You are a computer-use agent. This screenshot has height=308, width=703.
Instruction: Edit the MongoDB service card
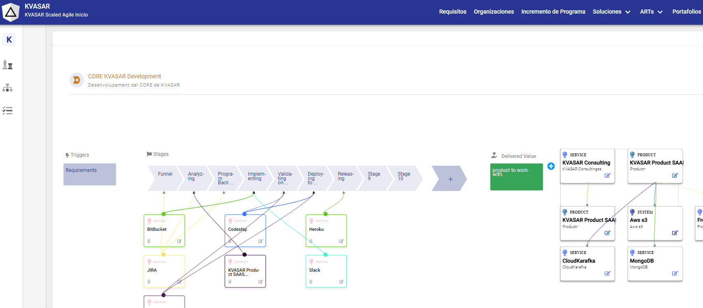click(675, 273)
